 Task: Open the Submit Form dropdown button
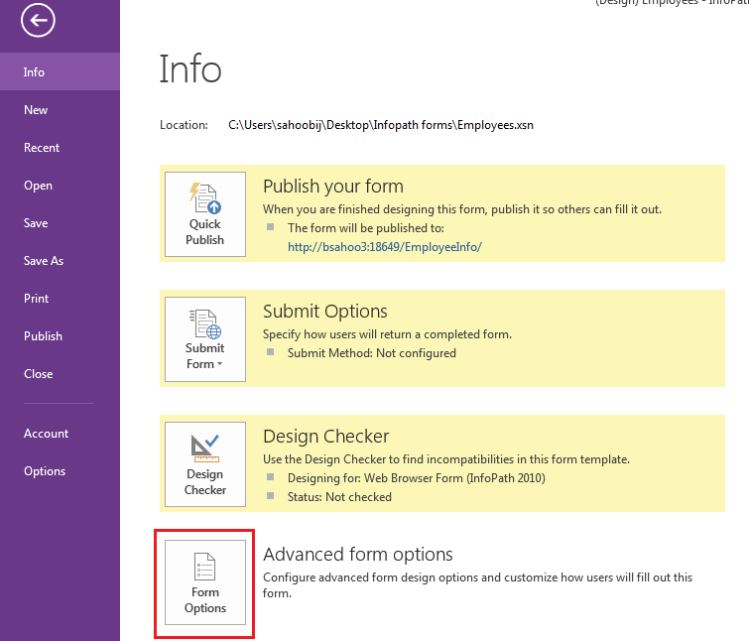pos(205,339)
